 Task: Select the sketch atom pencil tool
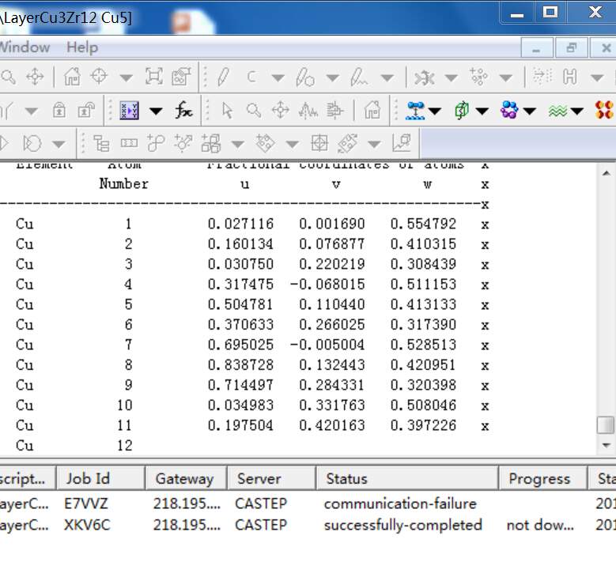pyautogui.click(x=223, y=77)
